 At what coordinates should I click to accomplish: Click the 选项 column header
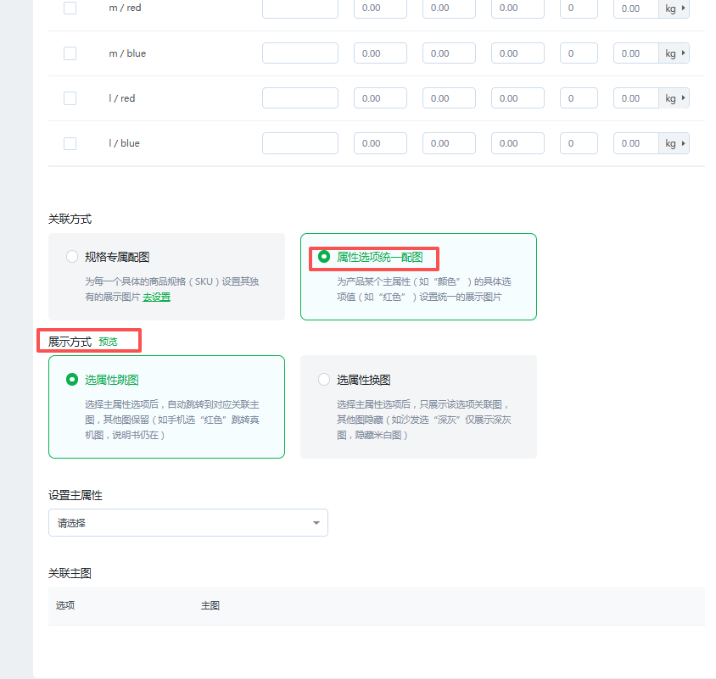65,606
